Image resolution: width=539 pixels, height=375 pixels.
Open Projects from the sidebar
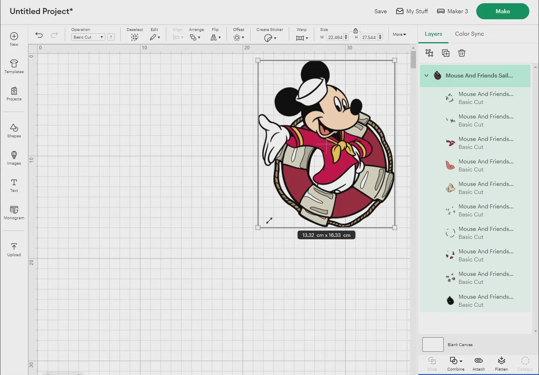click(x=14, y=94)
